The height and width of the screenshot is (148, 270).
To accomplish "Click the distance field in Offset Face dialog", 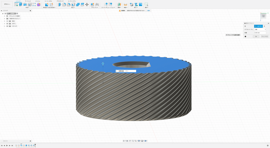I will (260, 33).
